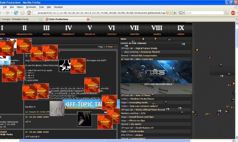Open the FORUM navigation section
This screenshot has height=142, width=238.
pyautogui.click(x=181, y=30)
